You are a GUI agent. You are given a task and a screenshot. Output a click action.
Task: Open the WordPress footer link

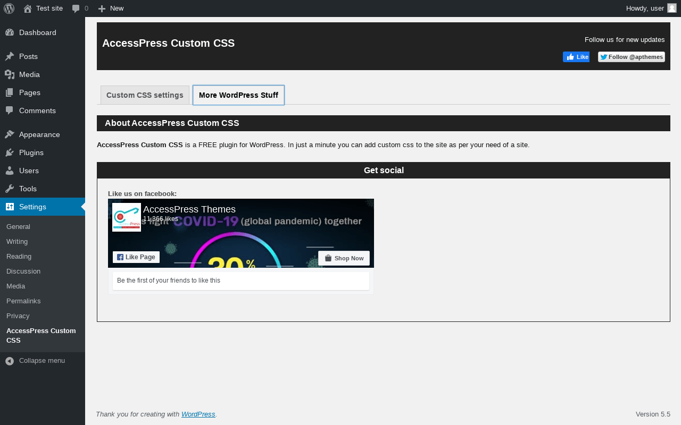[x=198, y=414]
